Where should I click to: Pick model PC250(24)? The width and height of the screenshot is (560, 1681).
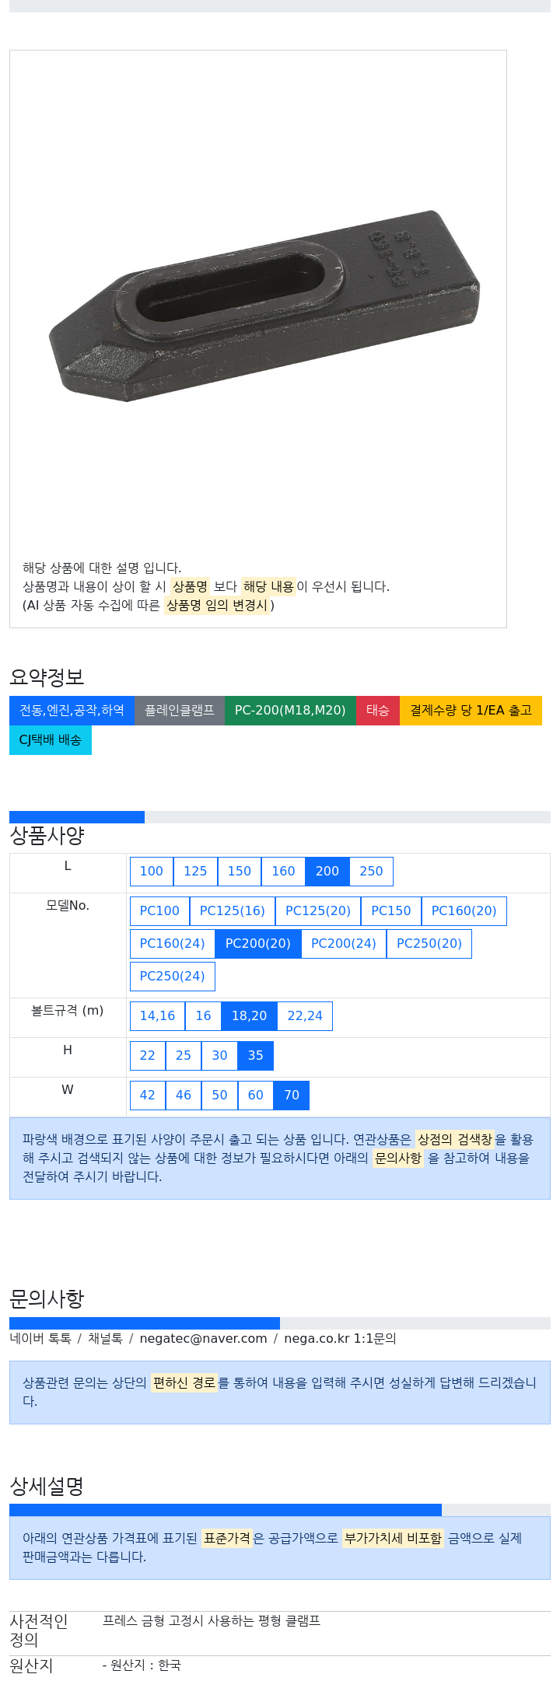click(x=172, y=977)
